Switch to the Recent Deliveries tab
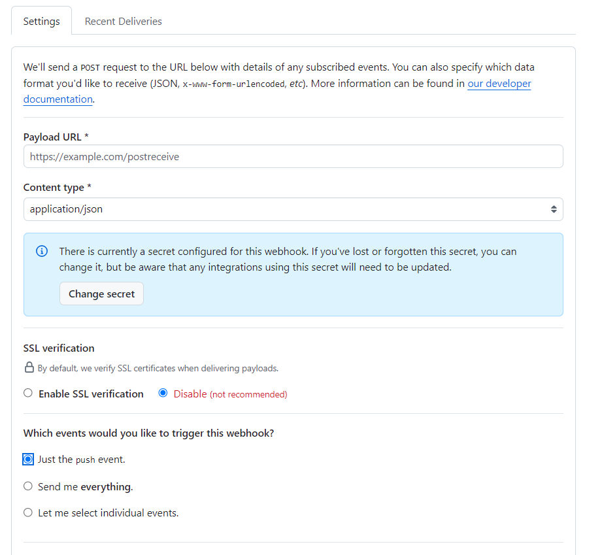602x555 pixels. coord(124,22)
